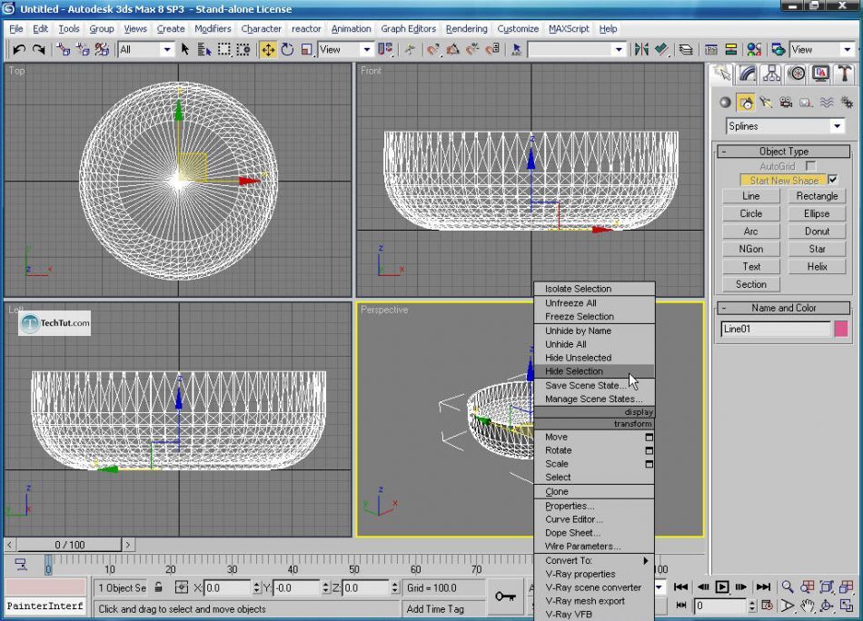Select the Shapes category icon

[x=746, y=103]
